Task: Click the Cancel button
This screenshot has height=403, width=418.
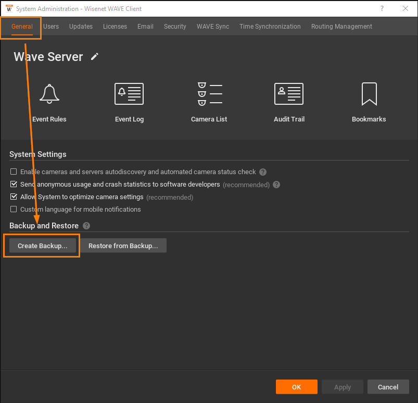Action: 388,387
